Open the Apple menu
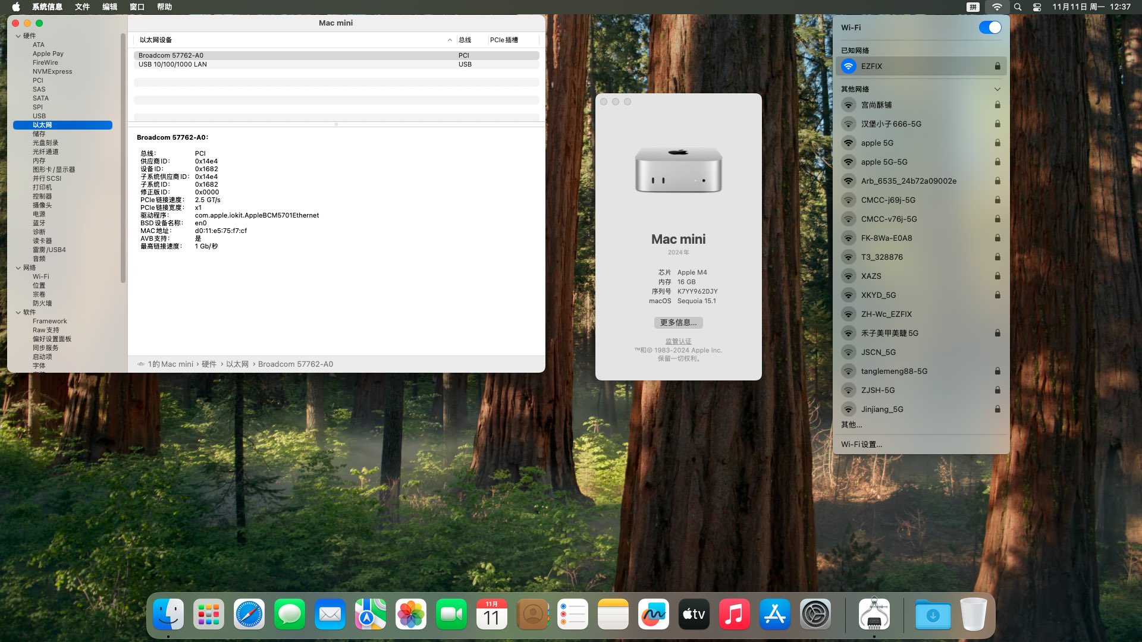Image resolution: width=1142 pixels, height=642 pixels. coord(16,7)
